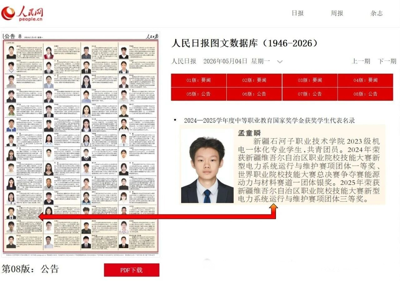Select 06版：公告 tab
The image size is (400, 281).
pos(254,94)
